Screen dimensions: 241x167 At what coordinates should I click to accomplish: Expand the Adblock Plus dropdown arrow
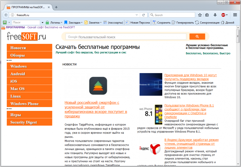pos(227,15)
